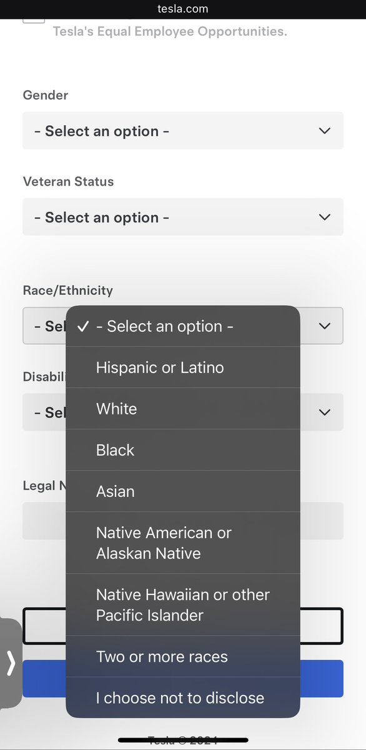Click the Disability dropdown chevron arrow
The height and width of the screenshot is (750, 366).
coord(324,412)
